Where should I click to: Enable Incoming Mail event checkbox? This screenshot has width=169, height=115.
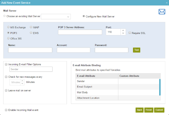pyautogui.click(x=6, y=110)
